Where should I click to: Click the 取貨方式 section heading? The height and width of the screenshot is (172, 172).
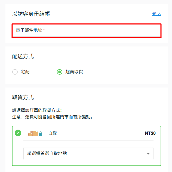(23, 97)
